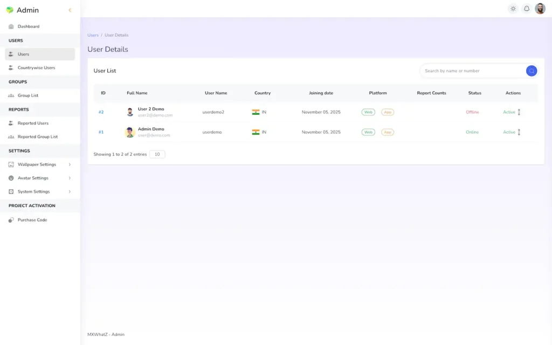Click the Purchase Code icon
552x345 pixels.
click(x=11, y=220)
